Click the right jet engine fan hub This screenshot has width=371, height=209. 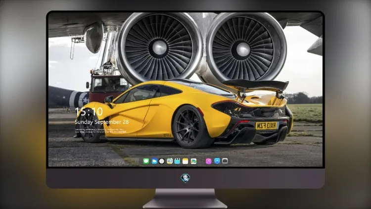point(243,50)
